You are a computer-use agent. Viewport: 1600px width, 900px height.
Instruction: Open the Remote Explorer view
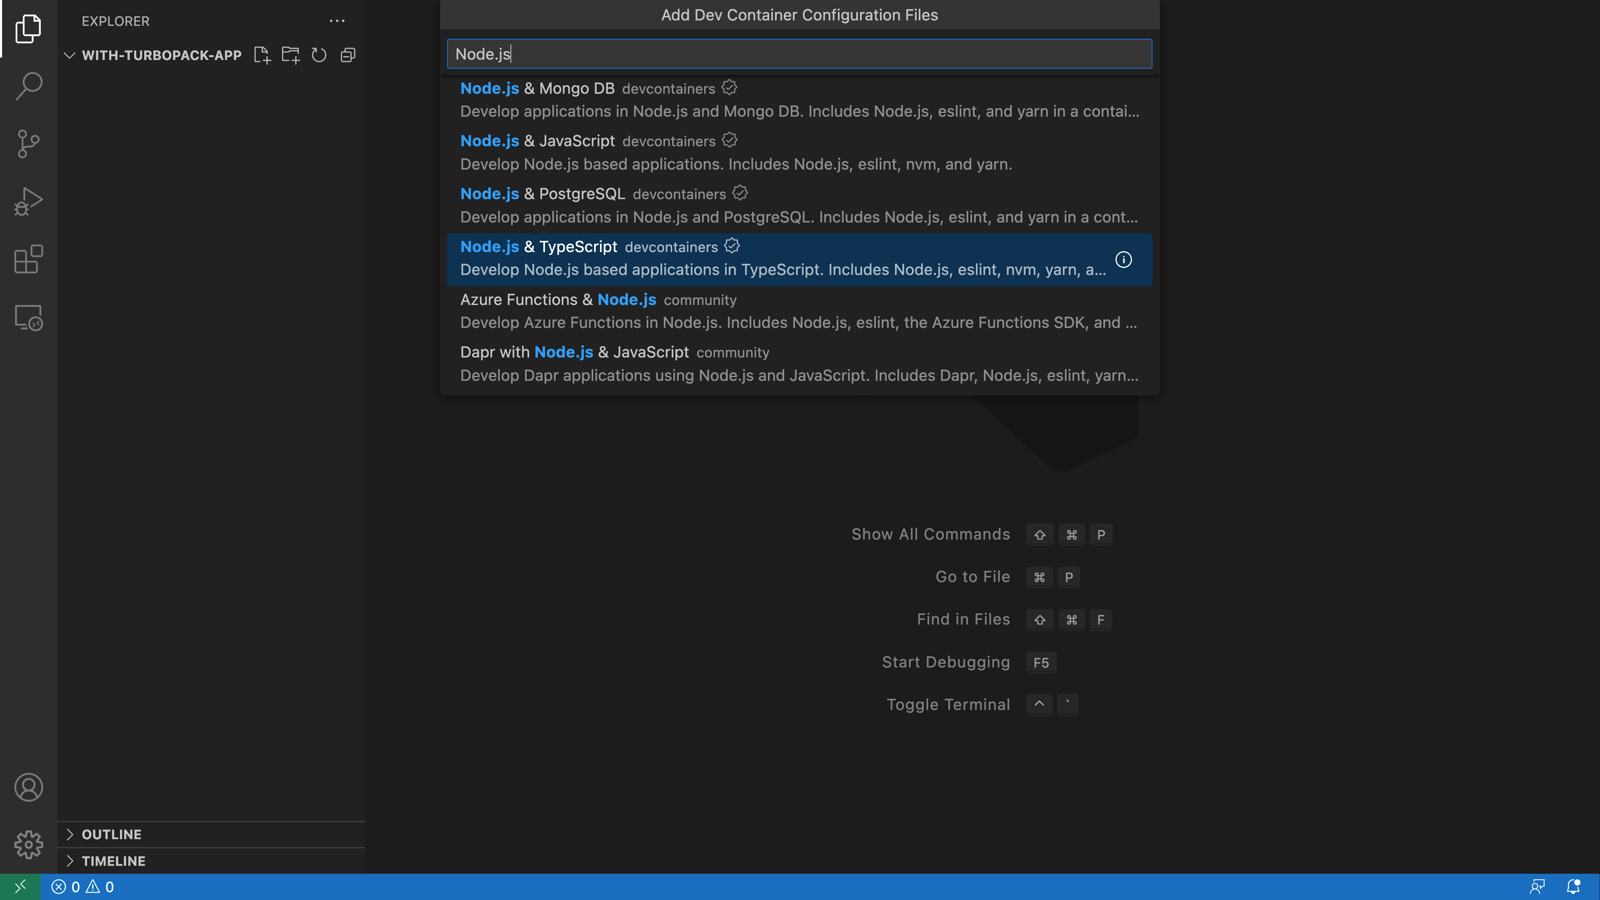[x=29, y=317]
